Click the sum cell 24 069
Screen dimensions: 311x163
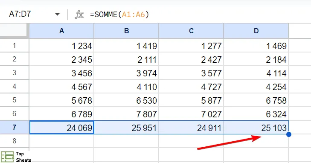click(62, 128)
